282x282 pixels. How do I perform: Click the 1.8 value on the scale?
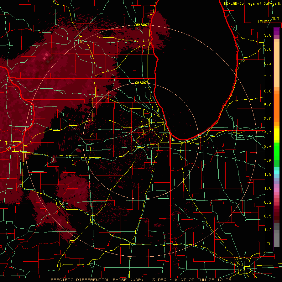268,175
